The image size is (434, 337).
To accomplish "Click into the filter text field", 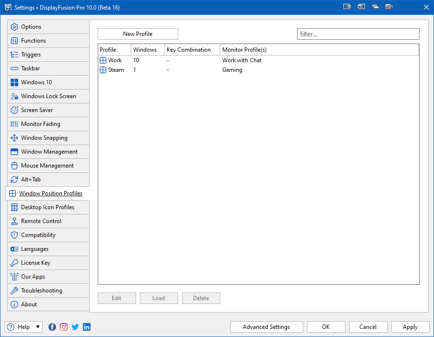I will click(358, 34).
